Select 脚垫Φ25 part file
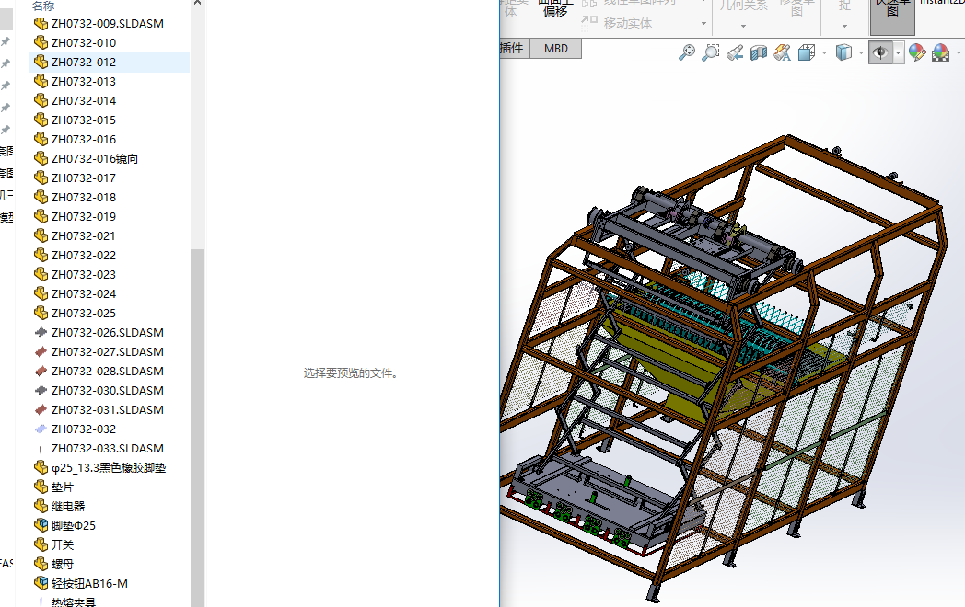This screenshot has height=607, width=965. point(74,525)
